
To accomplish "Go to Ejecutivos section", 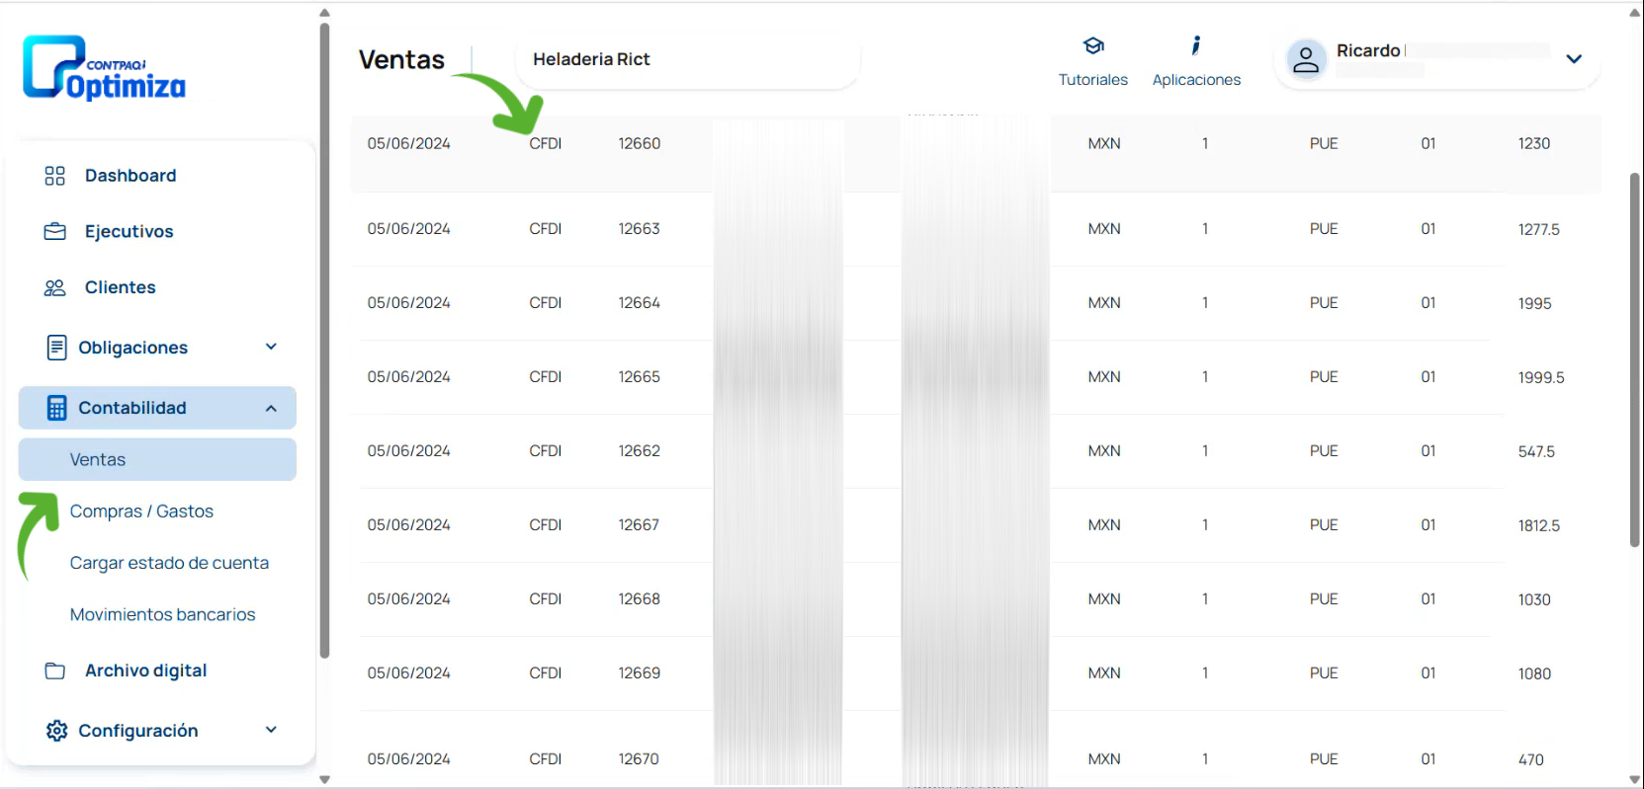I will [x=130, y=231].
